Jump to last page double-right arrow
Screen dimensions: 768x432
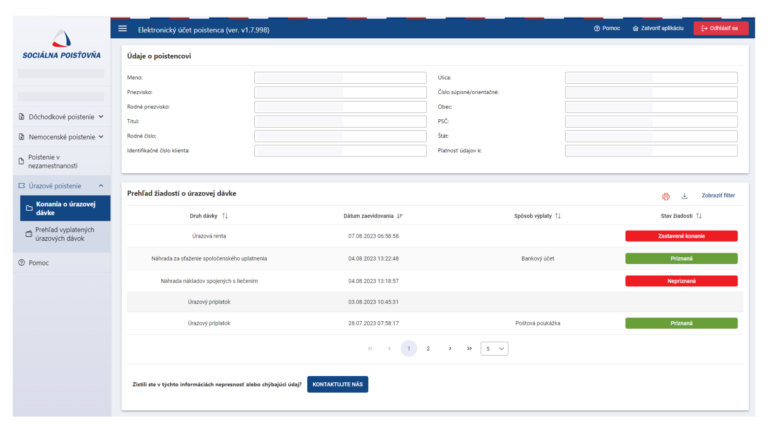[469, 348]
